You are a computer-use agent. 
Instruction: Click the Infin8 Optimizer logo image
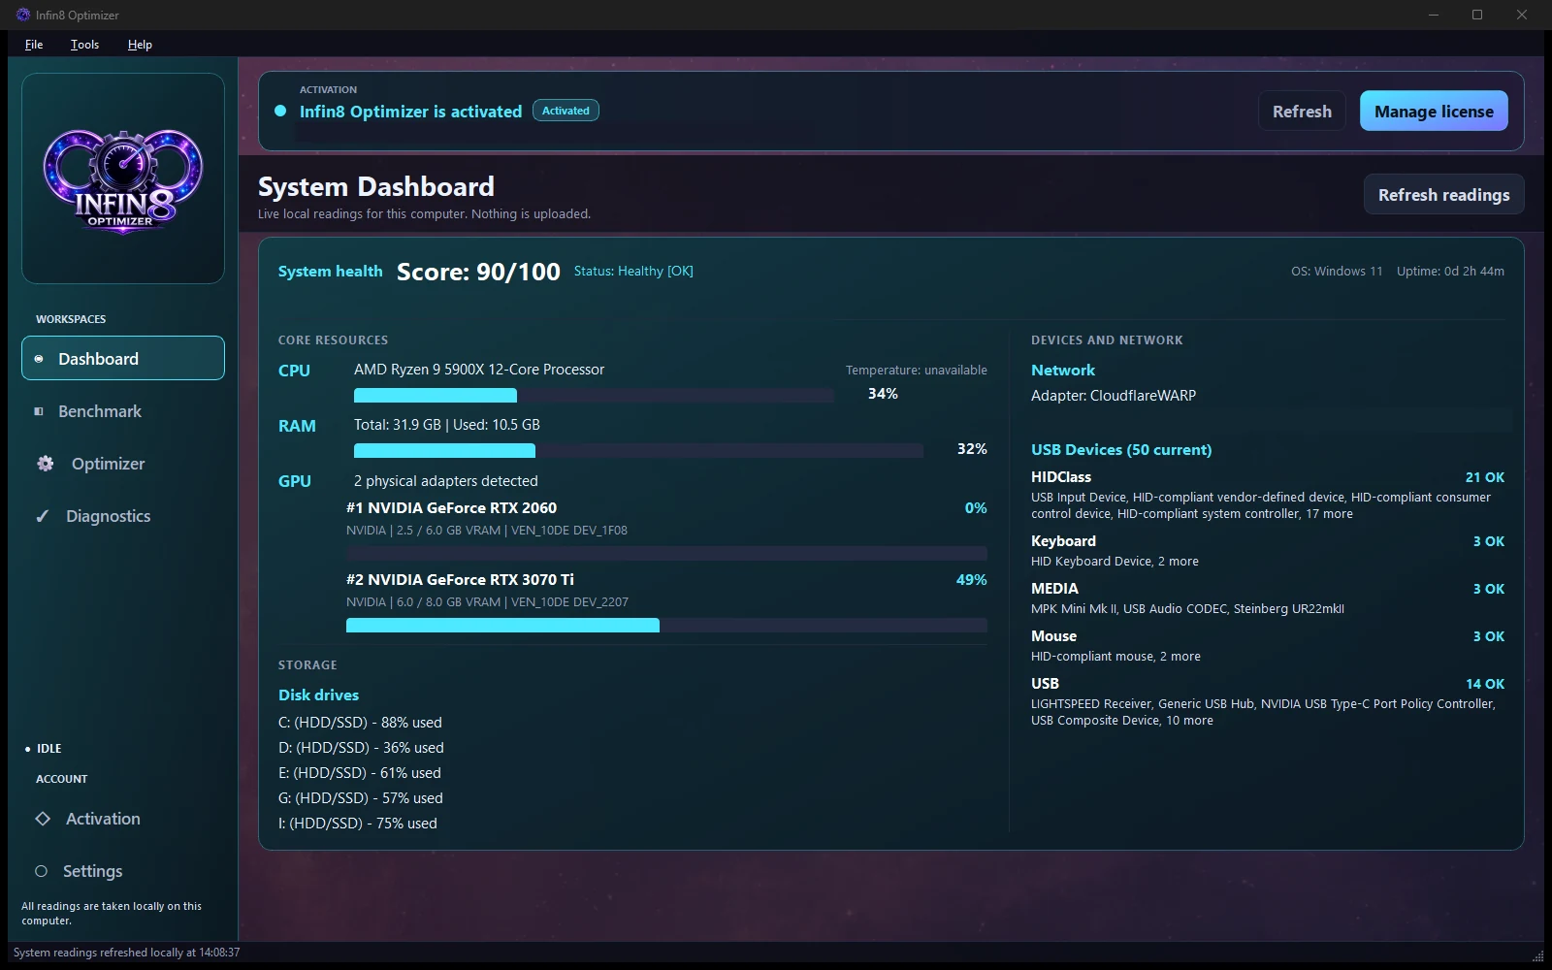[x=123, y=180]
